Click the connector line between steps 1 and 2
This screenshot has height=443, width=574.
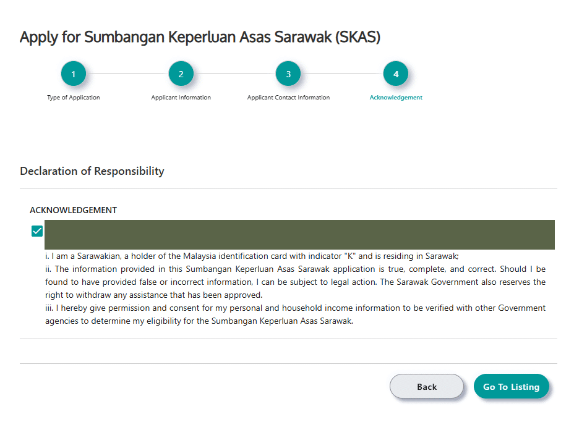(127, 74)
